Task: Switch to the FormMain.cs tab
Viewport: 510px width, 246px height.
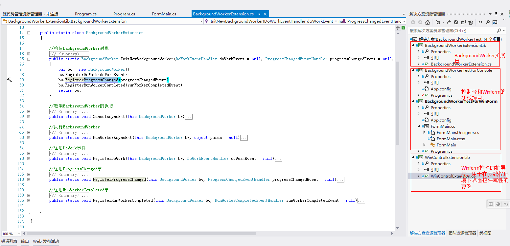Action: tap(164, 14)
